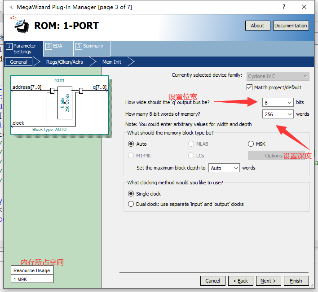Click the arbitrary values note text
The width and height of the screenshot is (318, 292).
pos(188,124)
